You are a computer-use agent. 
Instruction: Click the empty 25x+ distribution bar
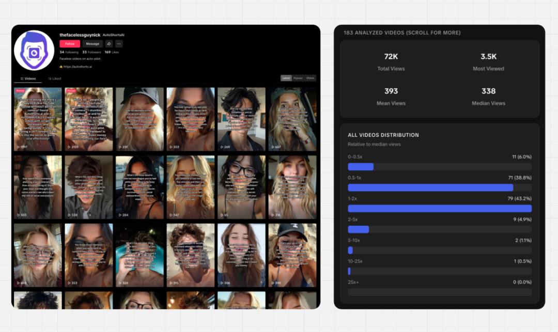click(x=440, y=292)
